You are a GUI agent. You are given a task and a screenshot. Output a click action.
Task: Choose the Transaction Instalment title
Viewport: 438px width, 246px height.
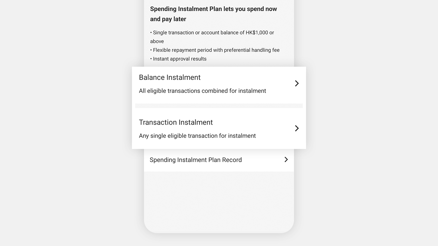point(176,122)
